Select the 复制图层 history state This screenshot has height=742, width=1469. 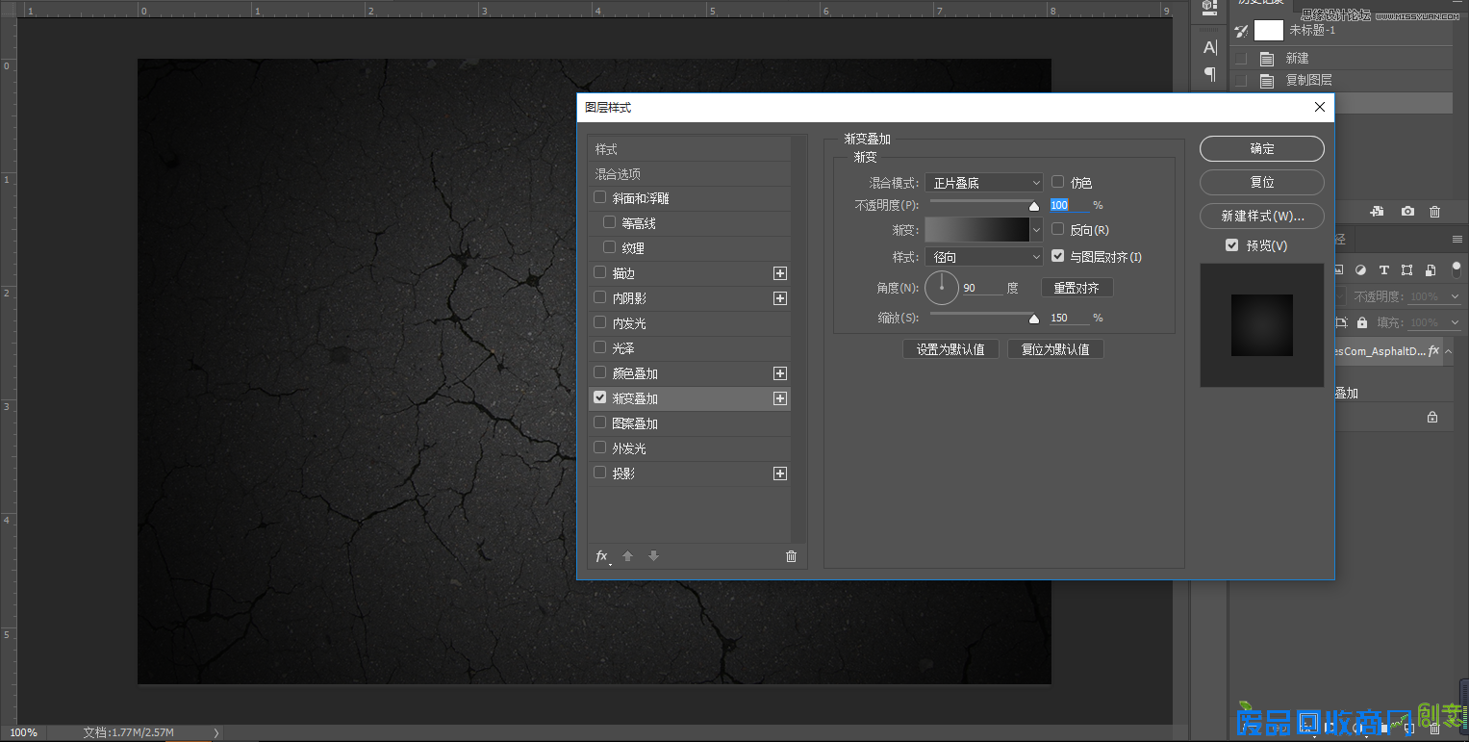(x=1308, y=80)
